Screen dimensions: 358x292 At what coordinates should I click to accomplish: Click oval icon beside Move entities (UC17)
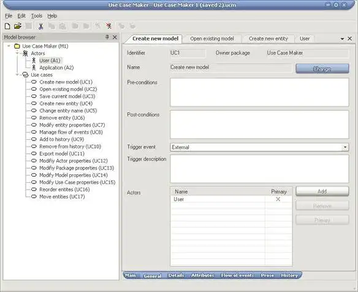pos(34,196)
